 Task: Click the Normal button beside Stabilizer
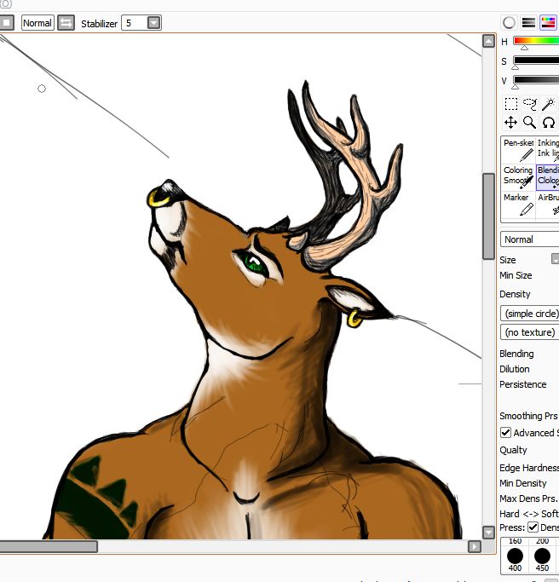coord(37,23)
